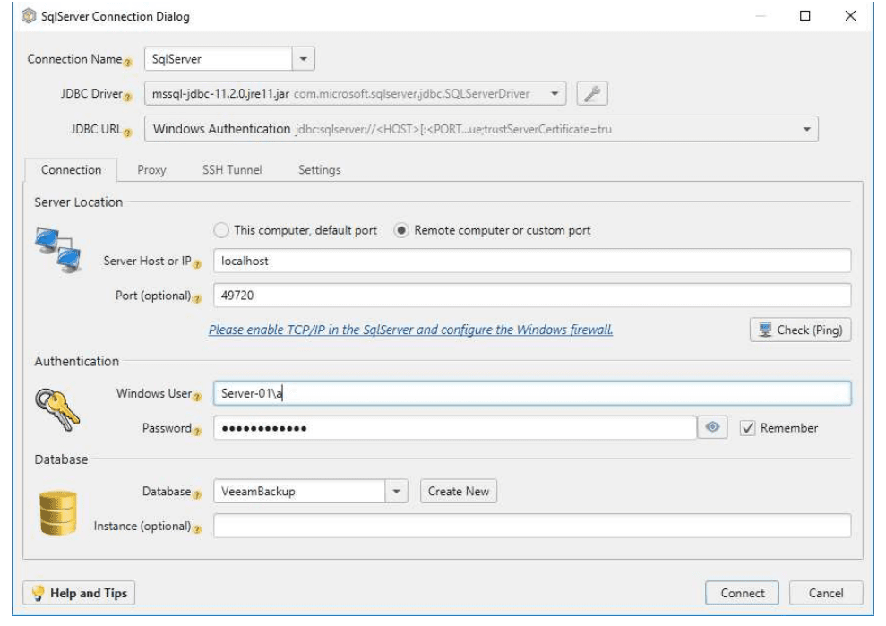Open the JDBC Driver dropdown list
Screen dimensions: 886x626
(x=555, y=94)
